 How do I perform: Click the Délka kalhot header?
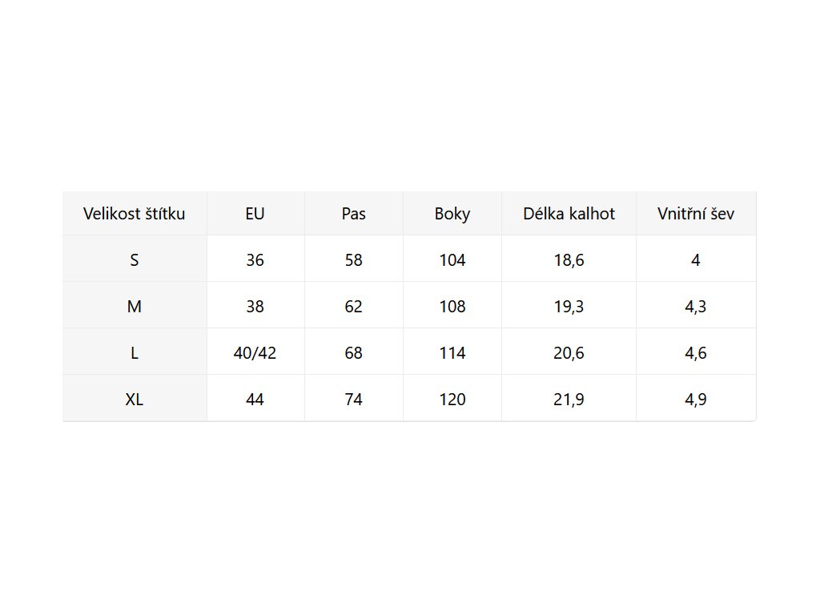(x=569, y=214)
